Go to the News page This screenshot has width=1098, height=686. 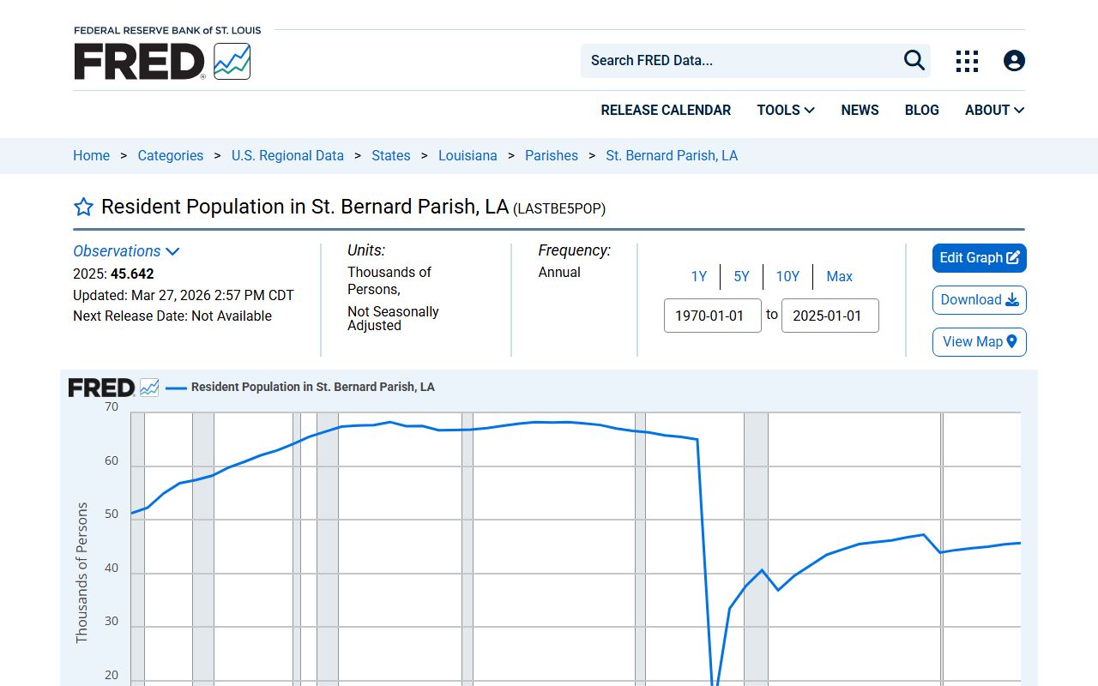coord(860,110)
